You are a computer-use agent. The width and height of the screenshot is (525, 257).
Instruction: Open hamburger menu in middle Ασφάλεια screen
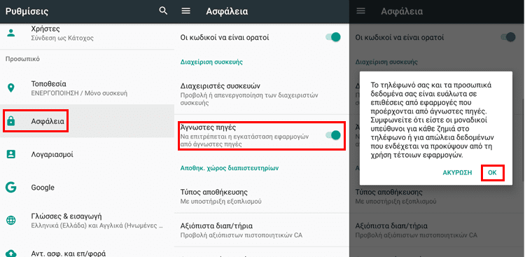185,11
